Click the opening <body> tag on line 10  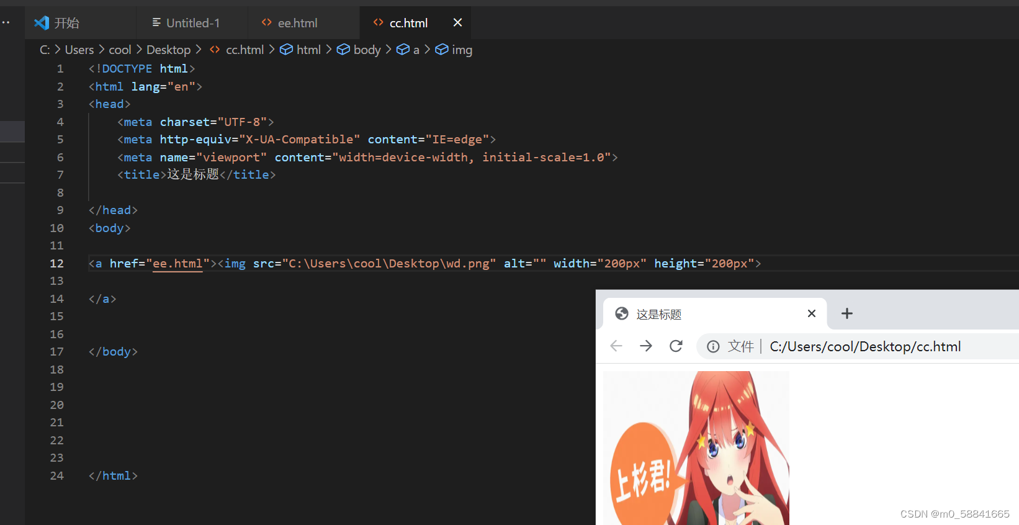pyautogui.click(x=109, y=228)
